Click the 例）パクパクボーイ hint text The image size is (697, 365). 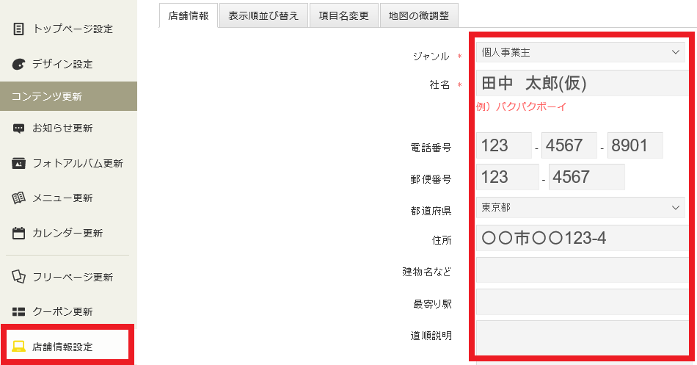pyautogui.click(x=521, y=106)
